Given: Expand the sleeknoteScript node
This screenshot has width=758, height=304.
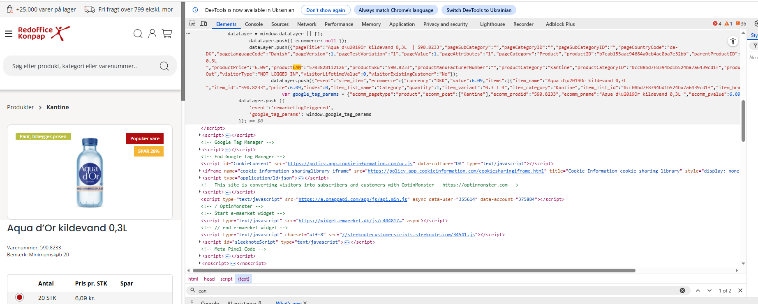Looking at the screenshot, I should 200,242.
